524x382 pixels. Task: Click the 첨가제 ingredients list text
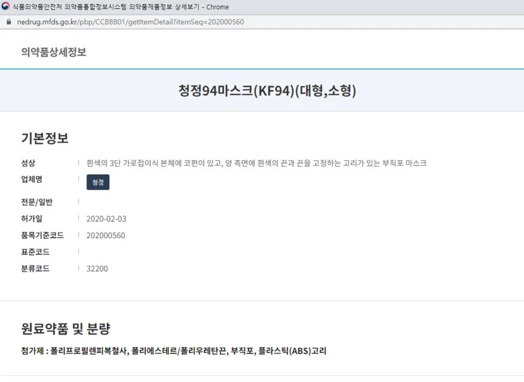coord(174,351)
